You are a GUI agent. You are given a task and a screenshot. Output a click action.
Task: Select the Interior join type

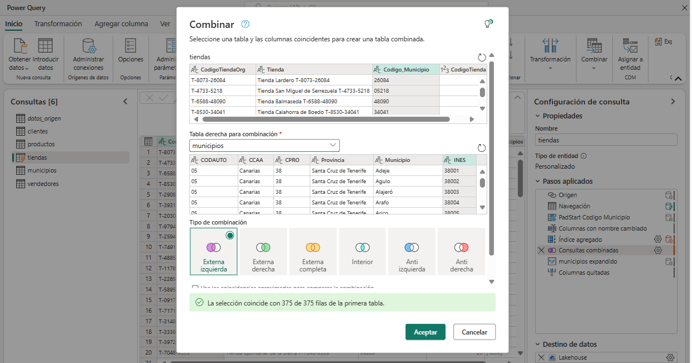pyautogui.click(x=362, y=251)
